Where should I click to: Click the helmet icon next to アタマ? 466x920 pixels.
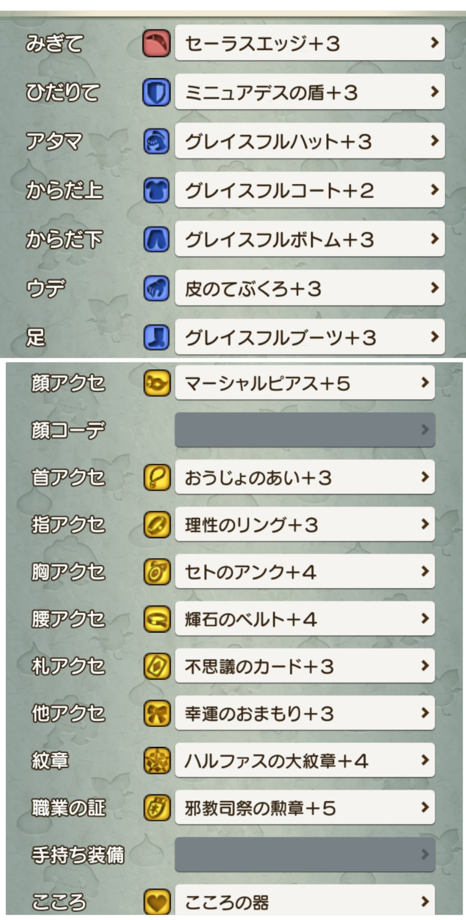coord(156,141)
